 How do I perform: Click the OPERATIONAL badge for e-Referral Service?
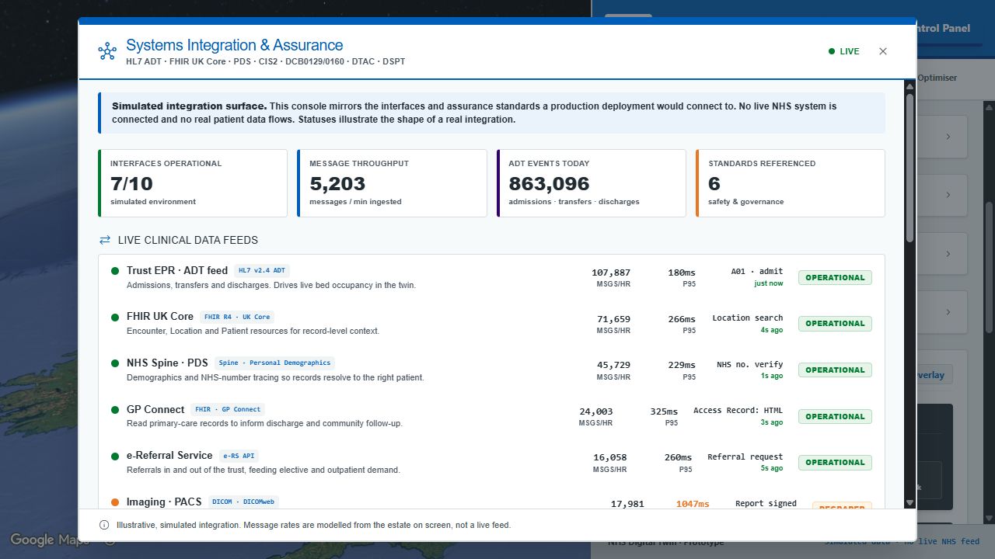(835, 462)
